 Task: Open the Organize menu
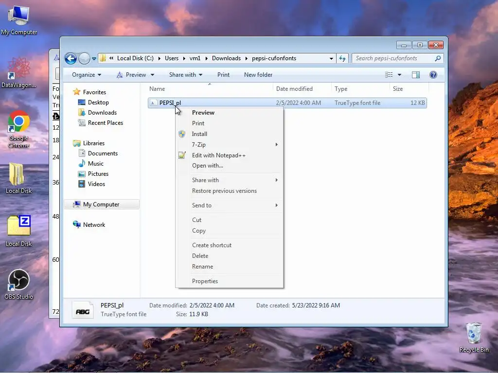tap(87, 75)
